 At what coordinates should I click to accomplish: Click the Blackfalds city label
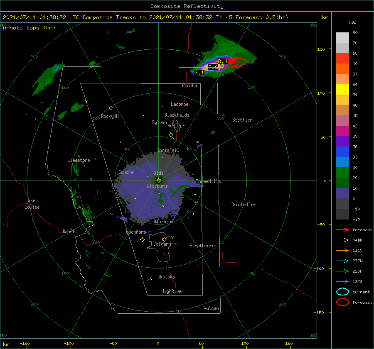coord(177,115)
